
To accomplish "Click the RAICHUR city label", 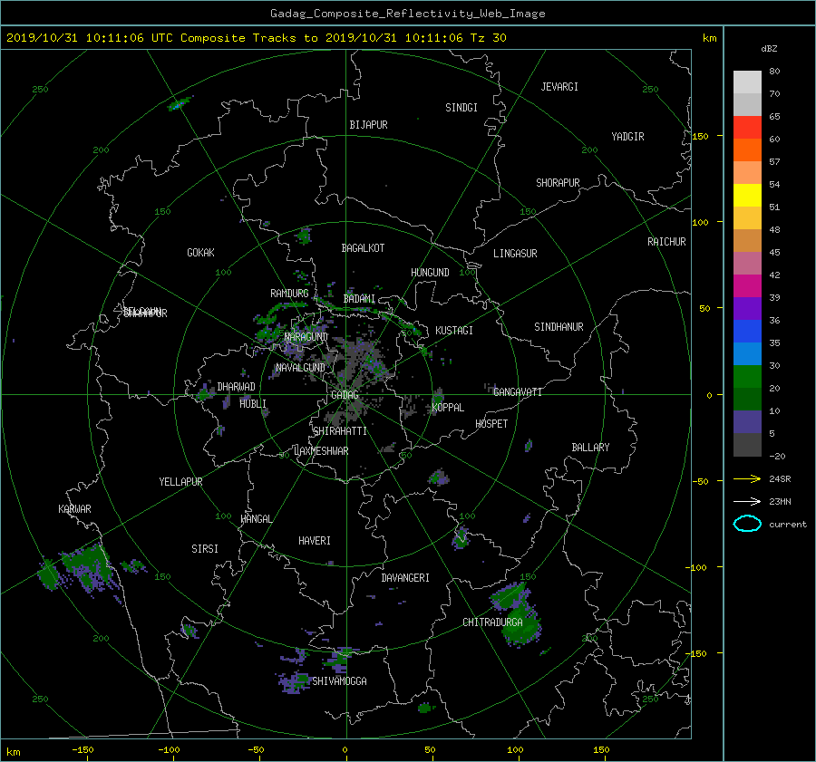I will coord(666,242).
